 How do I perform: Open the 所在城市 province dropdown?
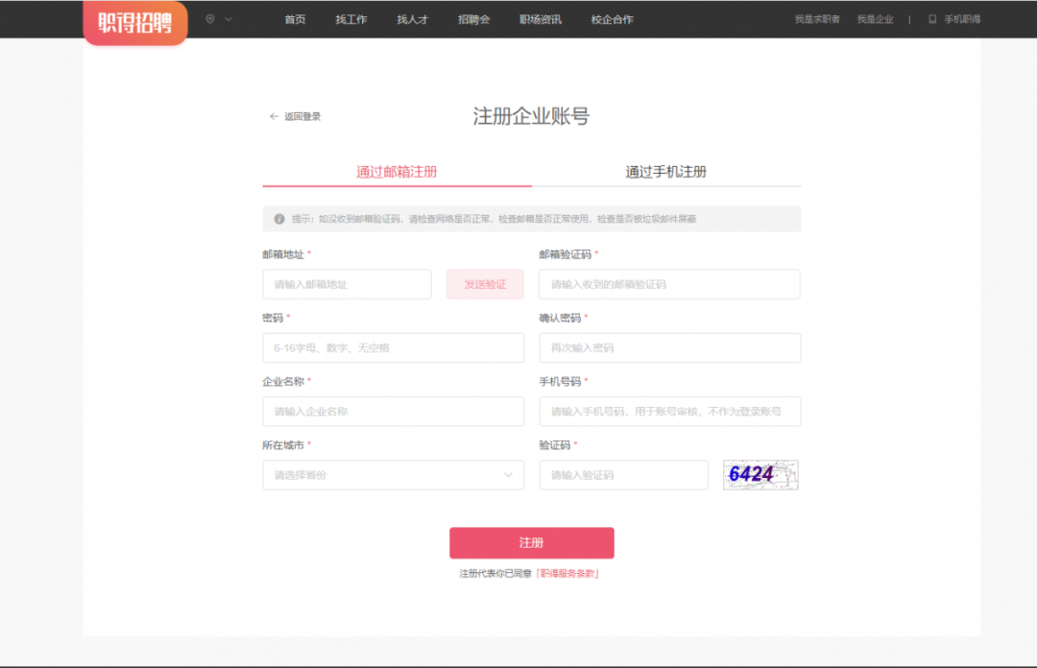(393, 475)
